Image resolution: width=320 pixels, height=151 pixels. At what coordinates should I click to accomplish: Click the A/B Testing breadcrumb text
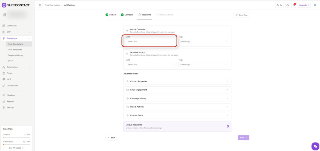[x=69, y=5]
